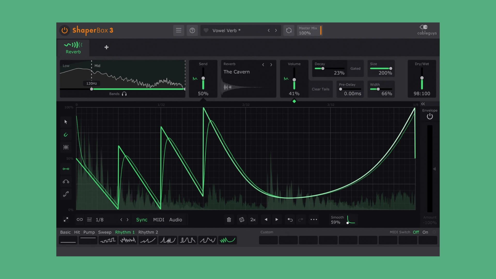Open the Pump wave category
496x279 pixels.
pyautogui.click(x=89, y=232)
